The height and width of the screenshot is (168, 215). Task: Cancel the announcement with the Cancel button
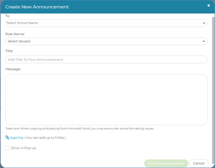click(x=199, y=163)
